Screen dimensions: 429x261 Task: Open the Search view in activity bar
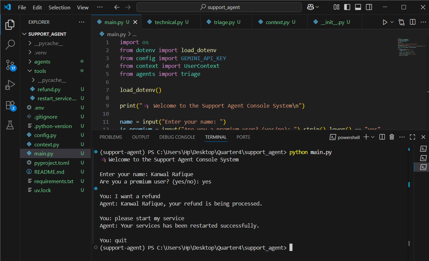(x=10, y=45)
